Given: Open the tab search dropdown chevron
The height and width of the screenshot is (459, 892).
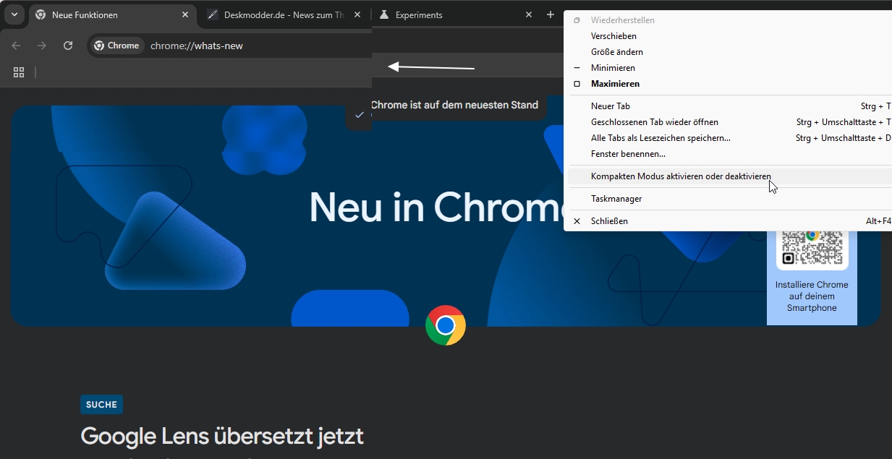Looking at the screenshot, I should pyautogui.click(x=14, y=14).
